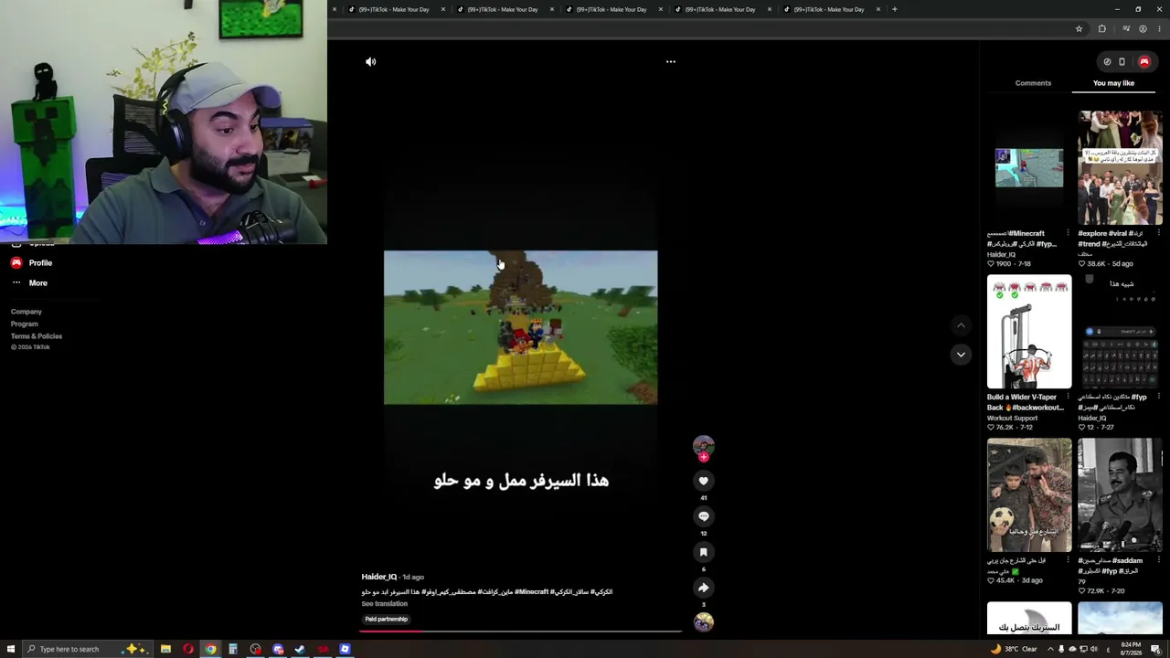Viewport: 1170px width, 658px height.
Task: Bookmark the video to favorites
Action: coord(703,552)
